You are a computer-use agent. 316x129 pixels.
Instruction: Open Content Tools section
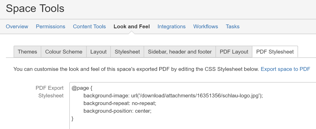pos(89,27)
